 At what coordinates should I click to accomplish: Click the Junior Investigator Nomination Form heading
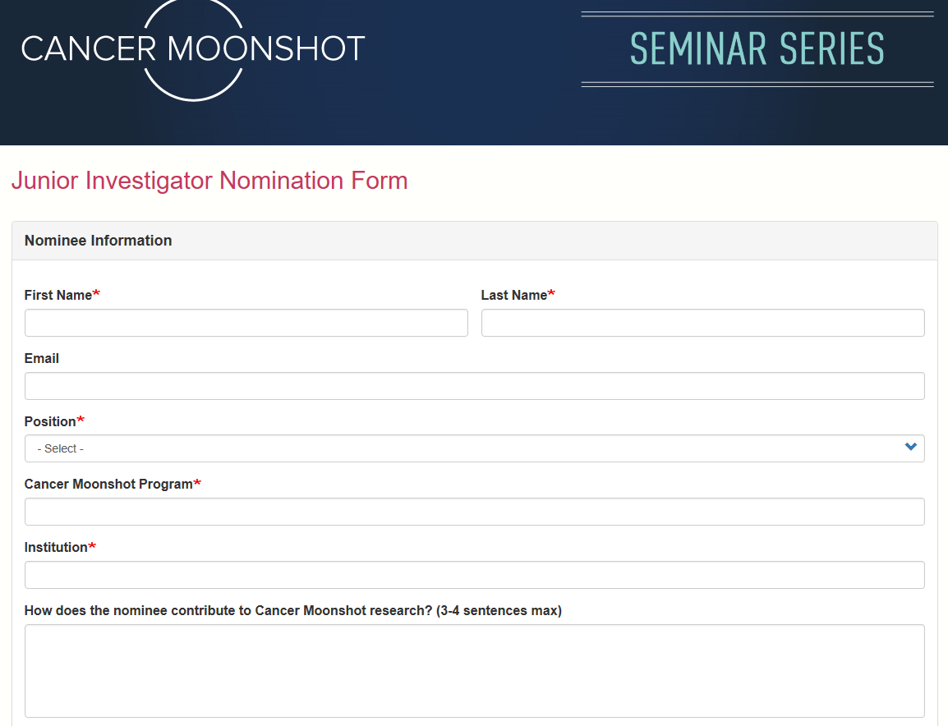(209, 181)
